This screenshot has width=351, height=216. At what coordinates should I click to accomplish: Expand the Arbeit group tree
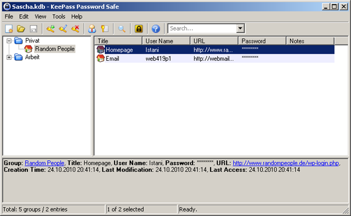[9, 57]
